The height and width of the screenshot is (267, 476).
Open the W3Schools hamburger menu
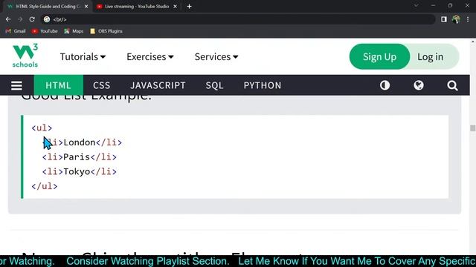[16, 86]
